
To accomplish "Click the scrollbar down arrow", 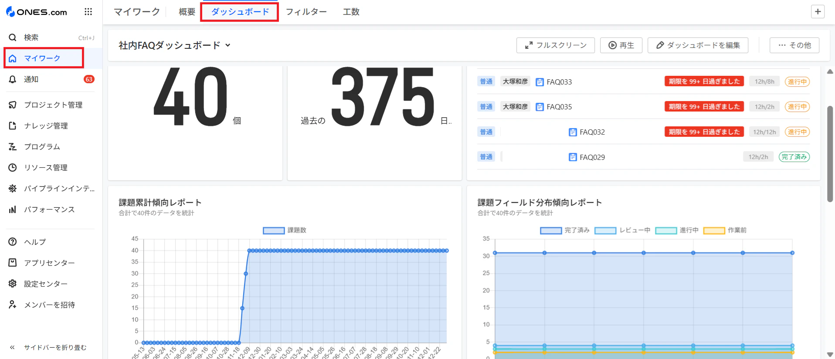I will (x=830, y=355).
